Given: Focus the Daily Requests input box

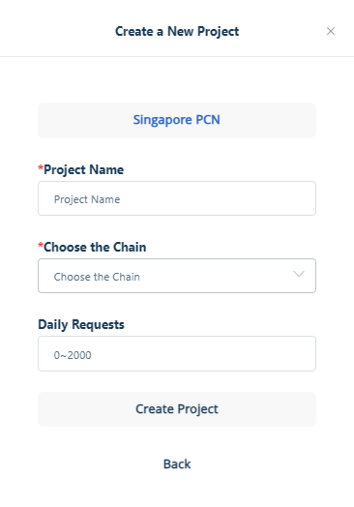Looking at the screenshot, I should pos(177,353).
